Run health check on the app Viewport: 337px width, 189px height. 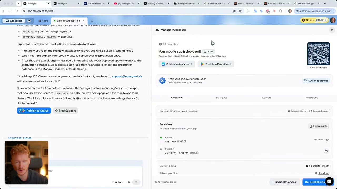click(x=285, y=182)
